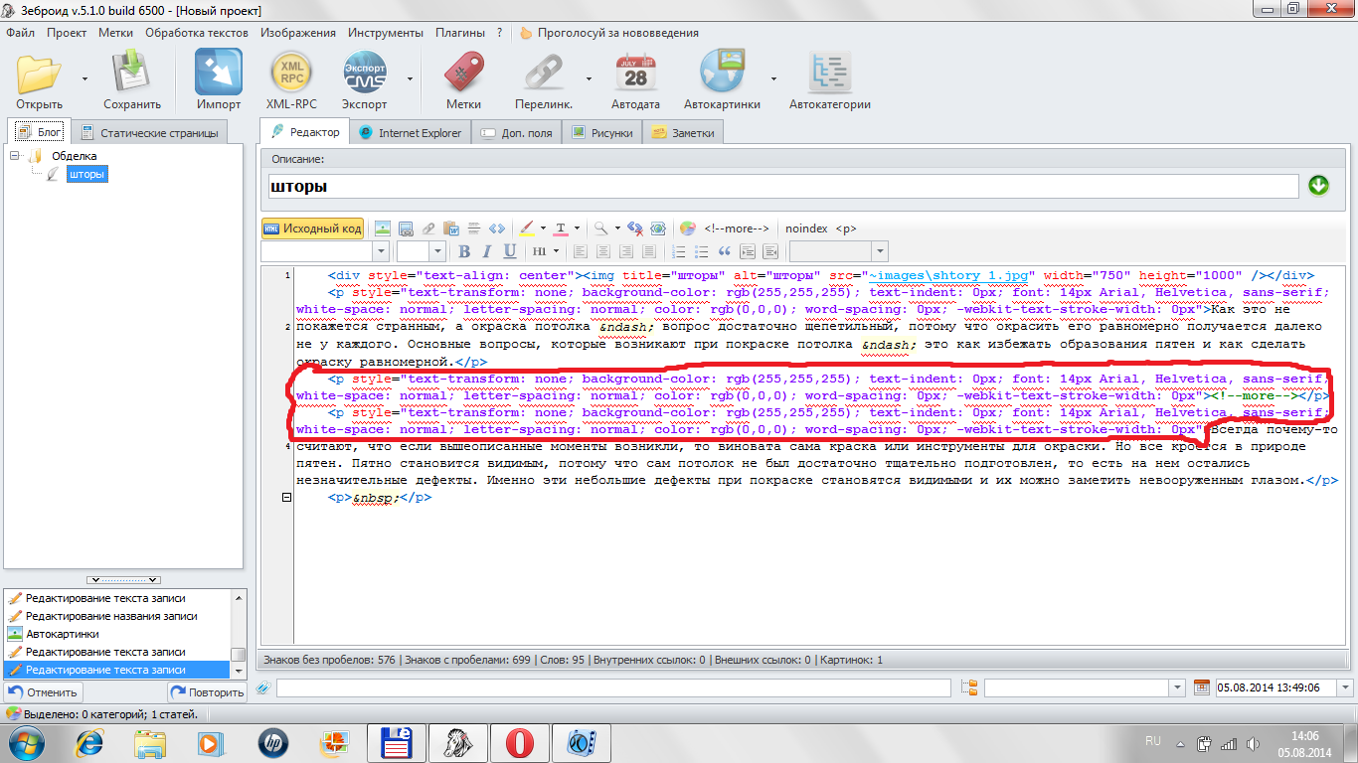Viewport: 1358px width, 763px height.
Task: Click the Bold formatting icon
Action: coord(464,251)
